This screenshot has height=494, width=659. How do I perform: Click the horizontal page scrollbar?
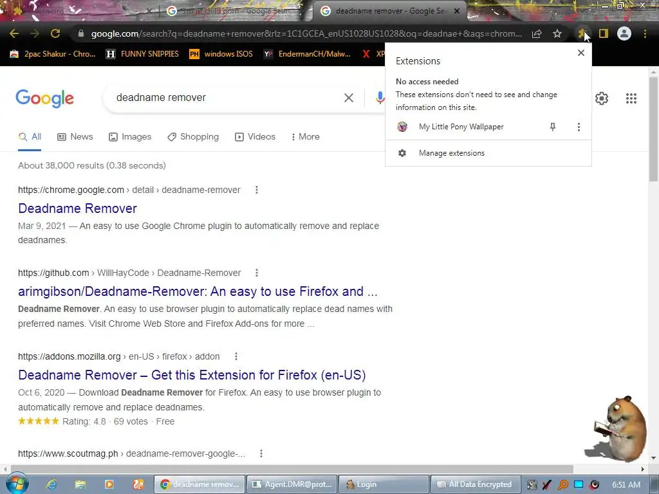coord(292,469)
